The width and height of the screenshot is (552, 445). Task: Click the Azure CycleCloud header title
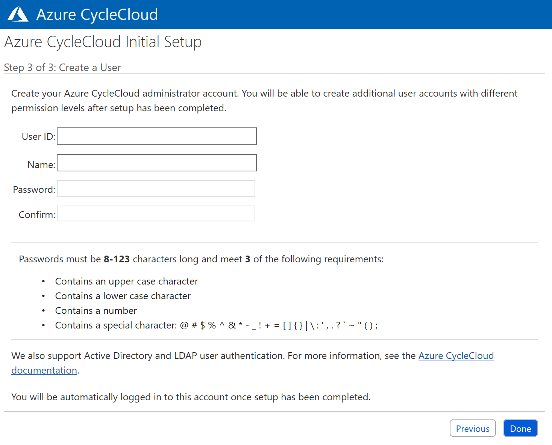click(x=97, y=14)
